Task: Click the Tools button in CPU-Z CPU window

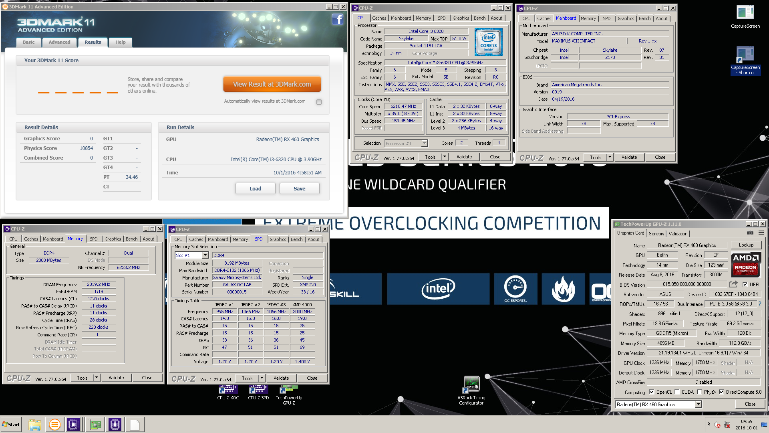Action: [x=430, y=157]
